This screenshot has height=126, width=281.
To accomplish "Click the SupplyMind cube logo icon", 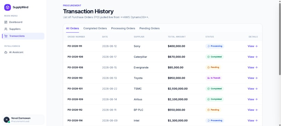I will (x=8, y=7).
